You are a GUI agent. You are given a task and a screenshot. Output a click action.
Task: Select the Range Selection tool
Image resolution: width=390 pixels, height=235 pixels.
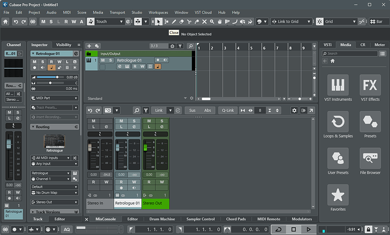[x=166, y=22]
